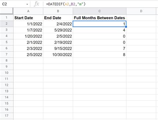
Task: Select cell with end date 9/15/2022
Action: click(x=58, y=49)
